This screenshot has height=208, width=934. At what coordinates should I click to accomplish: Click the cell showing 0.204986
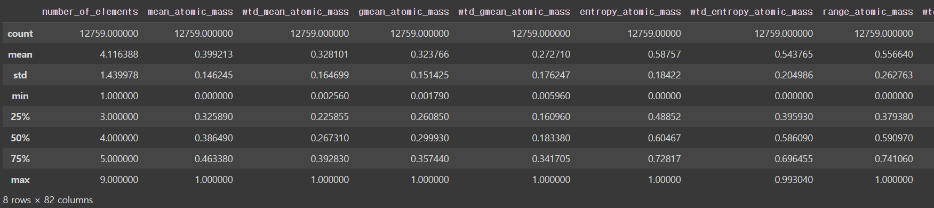pos(794,75)
